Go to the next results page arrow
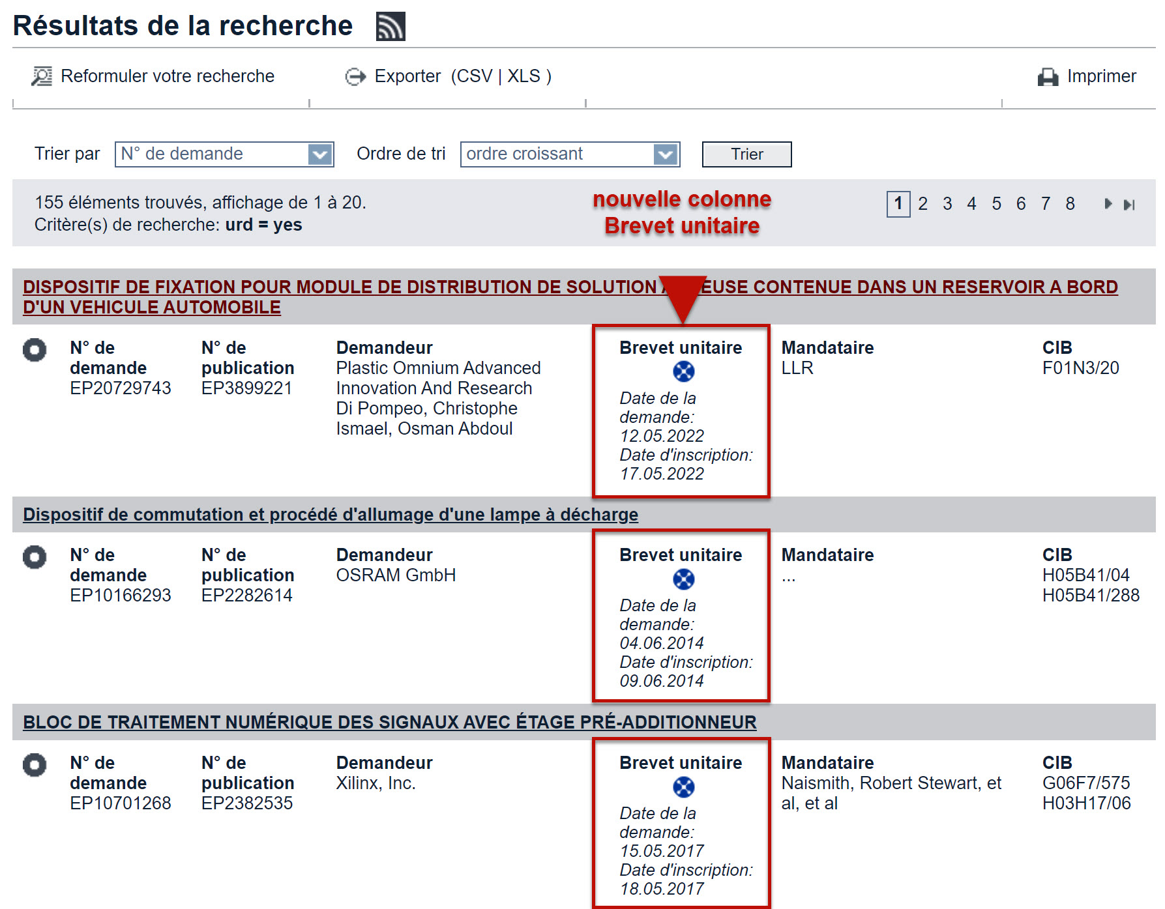Viewport: 1165px width, 909px height. (1108, 204)
